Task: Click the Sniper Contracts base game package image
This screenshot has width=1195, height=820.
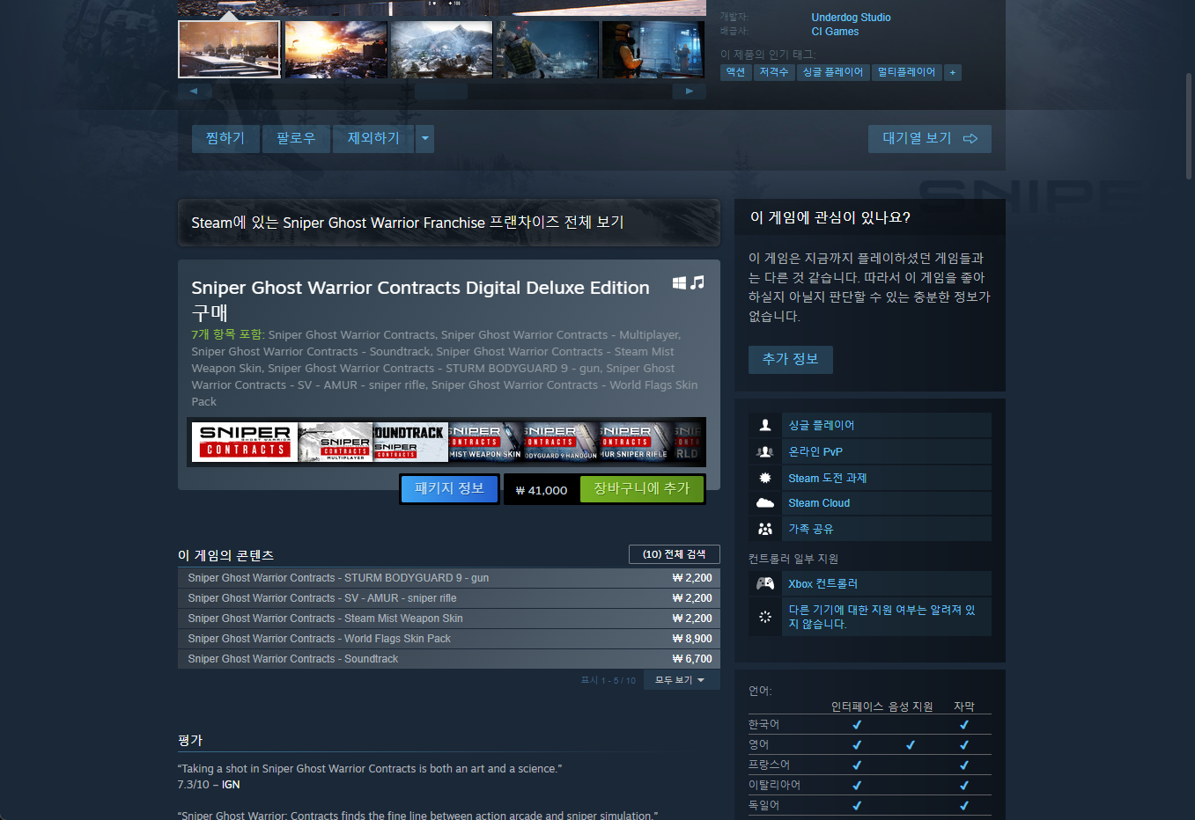Action: tap(245, 442)
